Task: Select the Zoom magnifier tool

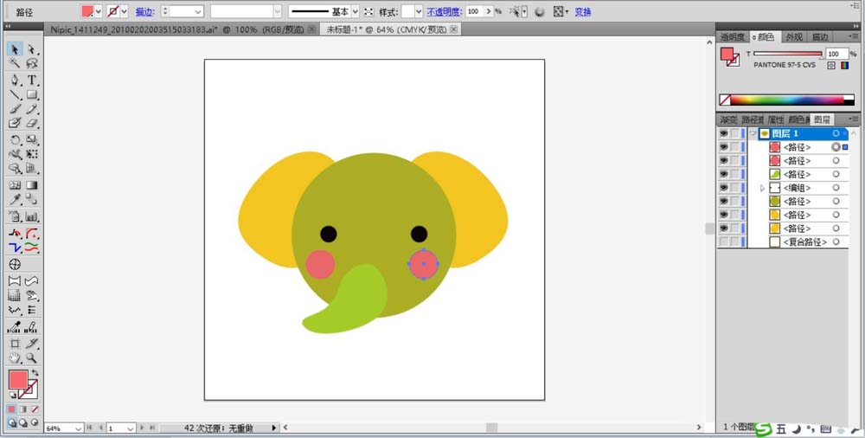Action: [x=32, y=357]
